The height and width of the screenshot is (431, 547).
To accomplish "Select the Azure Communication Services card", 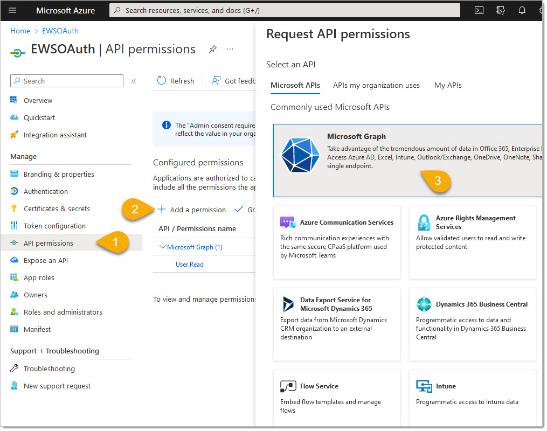I will tap(337, 243).
